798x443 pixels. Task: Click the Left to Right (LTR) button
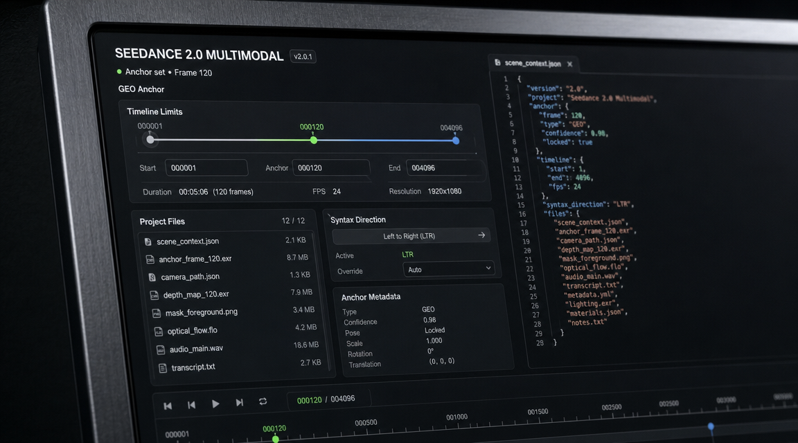(x=411, y=235)
